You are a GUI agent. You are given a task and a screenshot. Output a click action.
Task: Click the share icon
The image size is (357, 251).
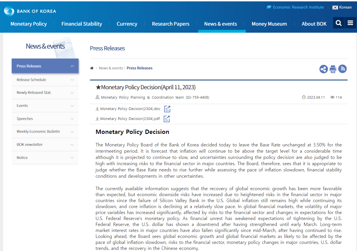tap(323, 69)
